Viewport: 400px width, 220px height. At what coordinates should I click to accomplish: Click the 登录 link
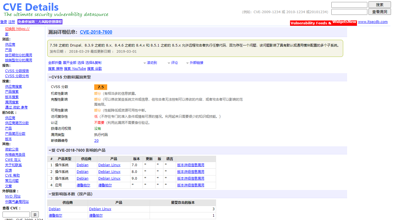click(x=4, y=22)
